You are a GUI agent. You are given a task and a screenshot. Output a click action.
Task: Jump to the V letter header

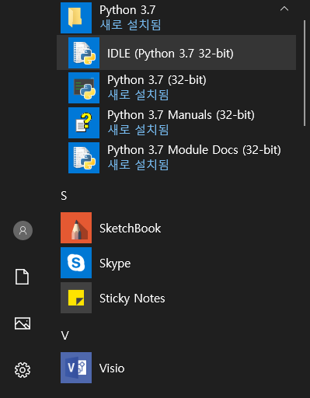[x=64, y=336]
